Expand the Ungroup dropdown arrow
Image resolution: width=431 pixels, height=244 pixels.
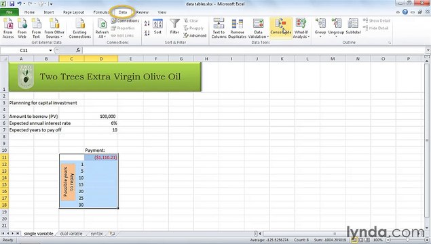(336, 36)
